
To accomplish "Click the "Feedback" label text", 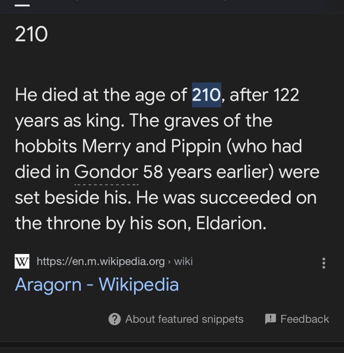I will 305,319.
